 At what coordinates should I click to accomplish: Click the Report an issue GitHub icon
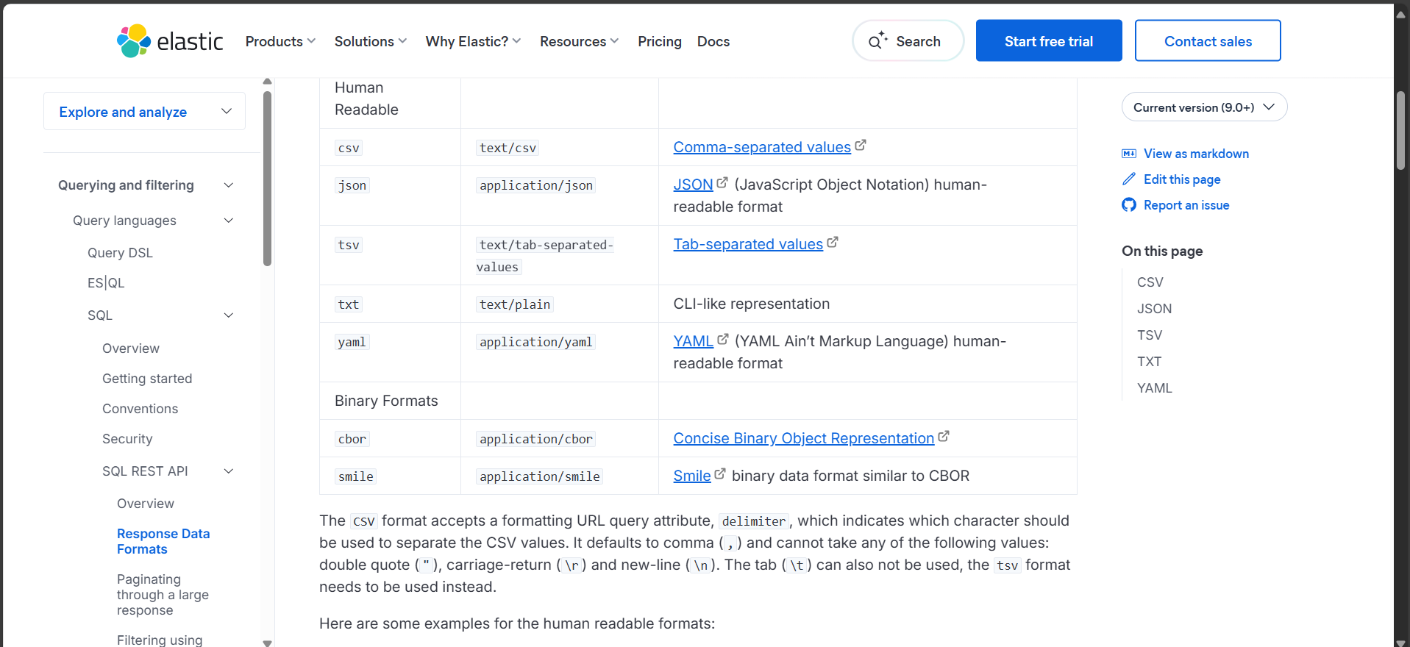coord(1129,205)
